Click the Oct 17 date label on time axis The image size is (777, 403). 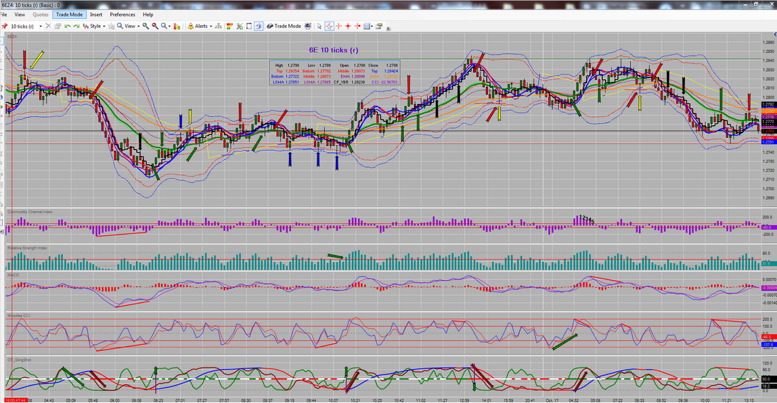point(552,400)
